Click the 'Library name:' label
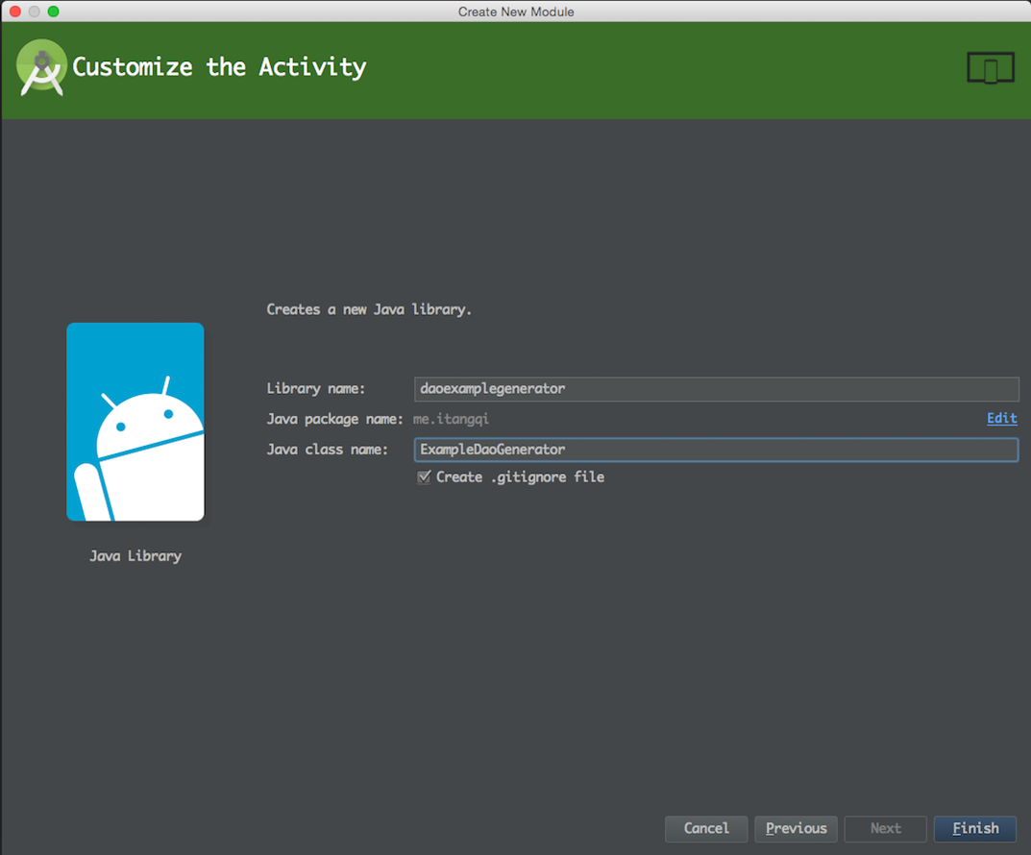Image resolution: width=1031 pixels, height=855 pixels. (x=315, y=389)
